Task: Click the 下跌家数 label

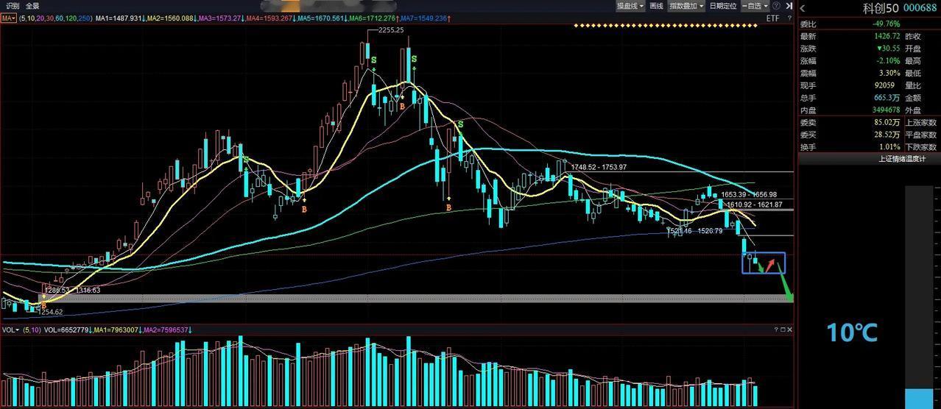Action: click(x=921, y=147)
